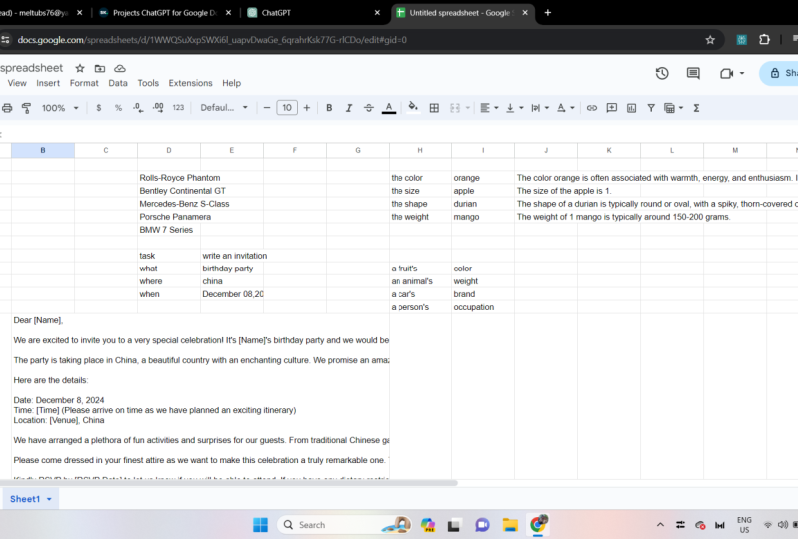Open the comments panel icon
This screenshot has width=798, height=539.
[x=693, y=73]
